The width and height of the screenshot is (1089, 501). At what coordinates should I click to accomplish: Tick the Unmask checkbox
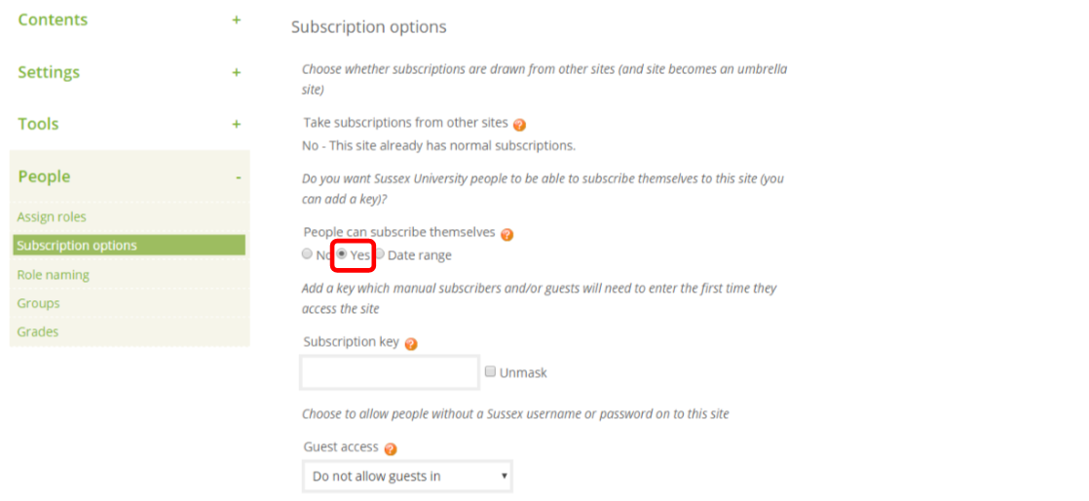pos(490,371)
